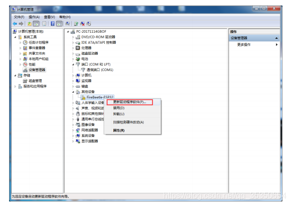Select the 通信端口 (COM1) device

coord(100,70)
